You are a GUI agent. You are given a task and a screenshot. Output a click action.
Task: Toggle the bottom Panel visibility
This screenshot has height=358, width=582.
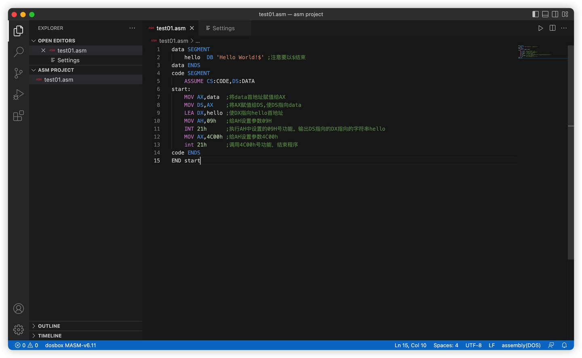coord(545,14)
